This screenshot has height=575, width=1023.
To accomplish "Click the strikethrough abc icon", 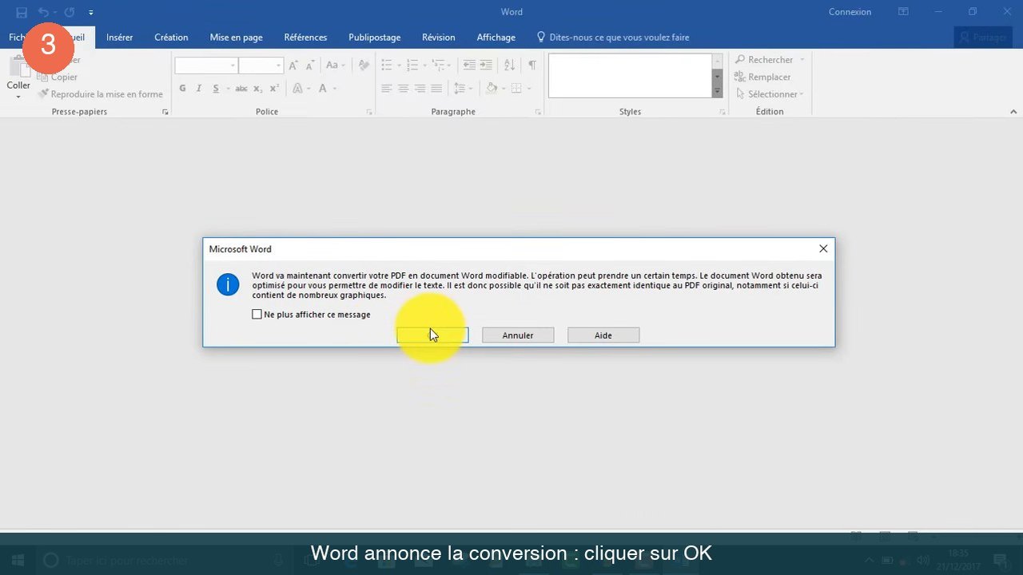I will tap(241, 89).
